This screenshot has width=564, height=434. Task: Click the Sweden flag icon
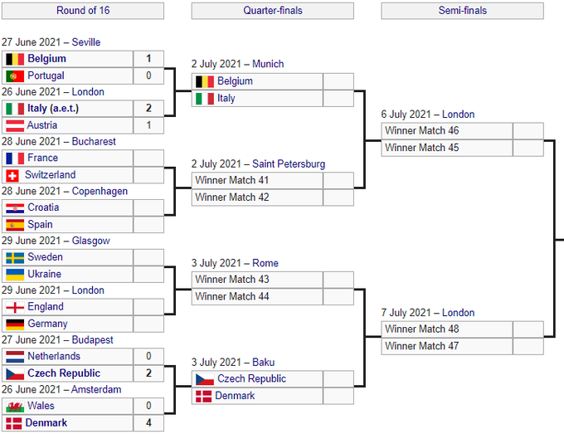pos(14,257)
